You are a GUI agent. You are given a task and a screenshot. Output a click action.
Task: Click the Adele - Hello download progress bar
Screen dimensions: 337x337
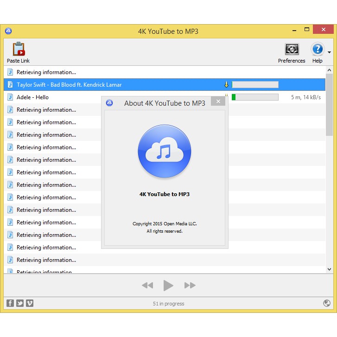[255, 97]
